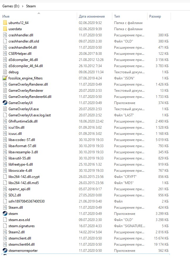This screenshot has height=260, width=190.
Task: Select the libswscale-4.dll file name
Action: tap(20, 171)
